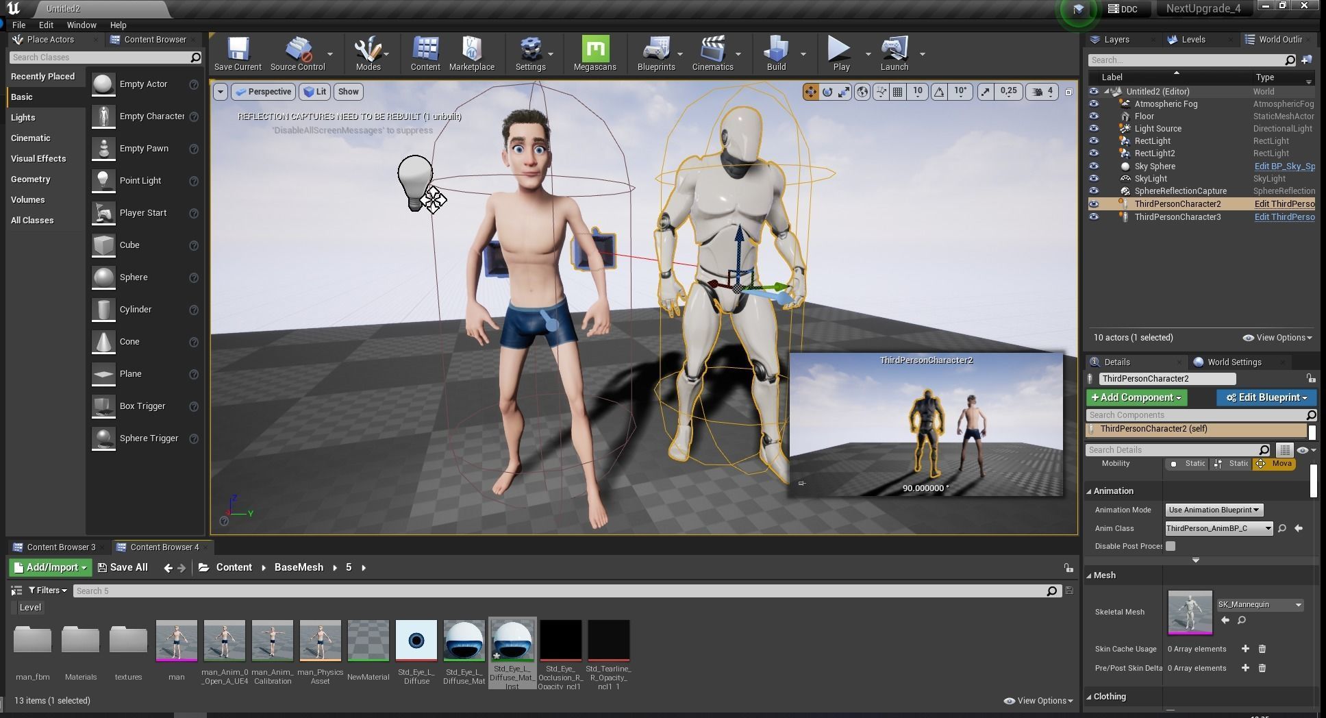Click Empty Actor help icon

coord(194,84)
